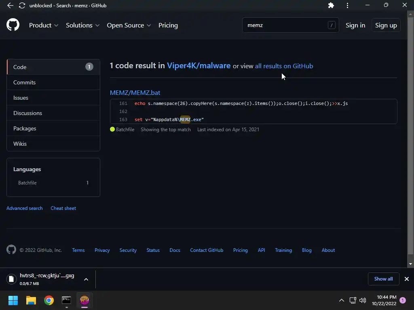Select the Issues results tab
This screenshot has width=414, height=310.
53,98
